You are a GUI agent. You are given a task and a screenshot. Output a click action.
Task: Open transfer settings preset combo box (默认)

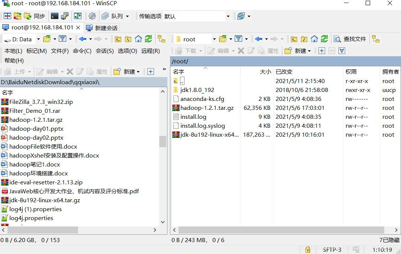(197, 16)
